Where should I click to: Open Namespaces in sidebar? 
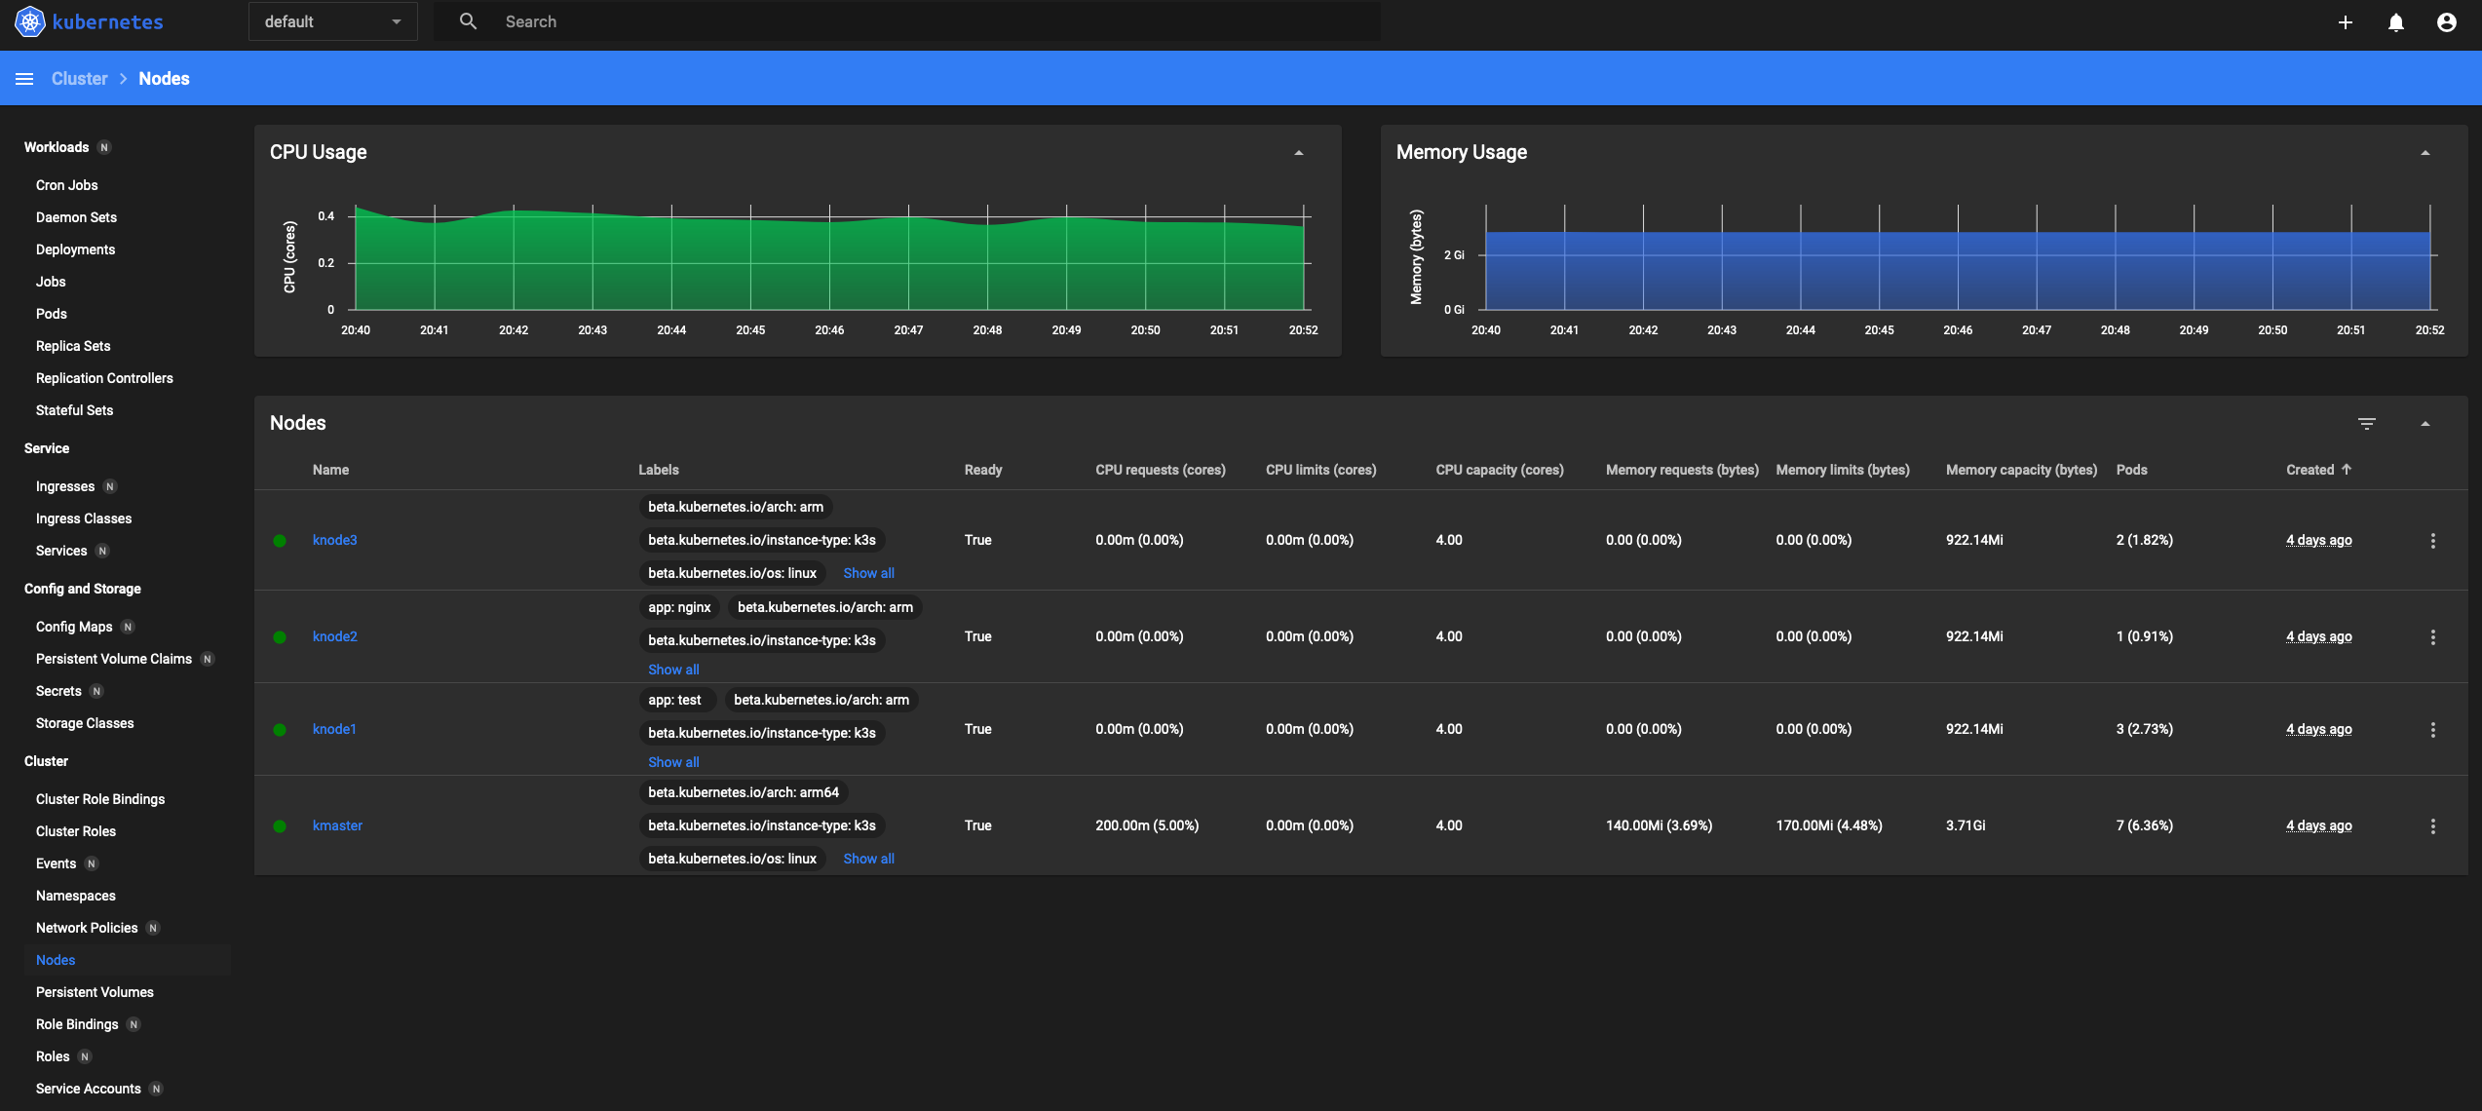point(76,896)
